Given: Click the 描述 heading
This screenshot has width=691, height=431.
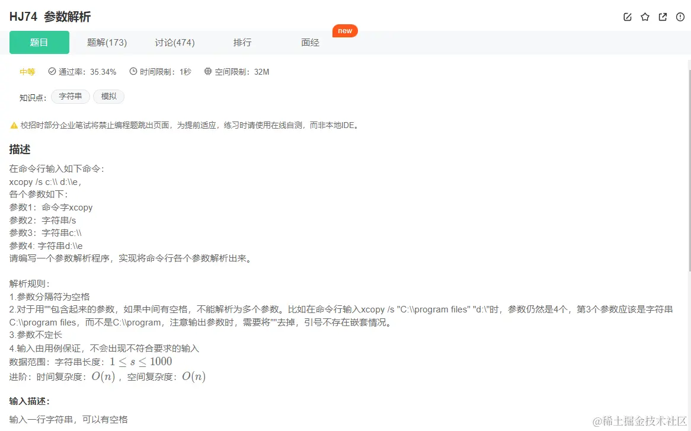Looking at the screenshot, I should tap(20, 150).
